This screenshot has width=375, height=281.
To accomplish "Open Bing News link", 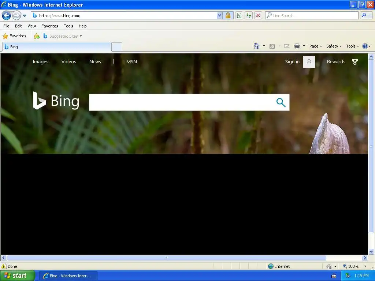I will [x=95, y=61].
